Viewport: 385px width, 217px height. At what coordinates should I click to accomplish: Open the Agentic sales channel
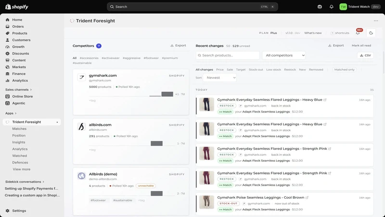click(x=19, y=103)
